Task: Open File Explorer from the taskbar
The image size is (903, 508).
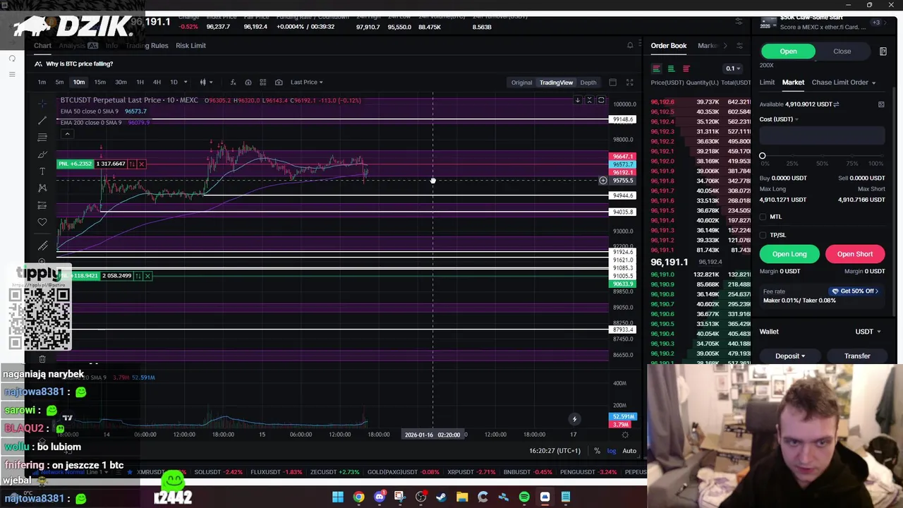Action: [462, 497]
